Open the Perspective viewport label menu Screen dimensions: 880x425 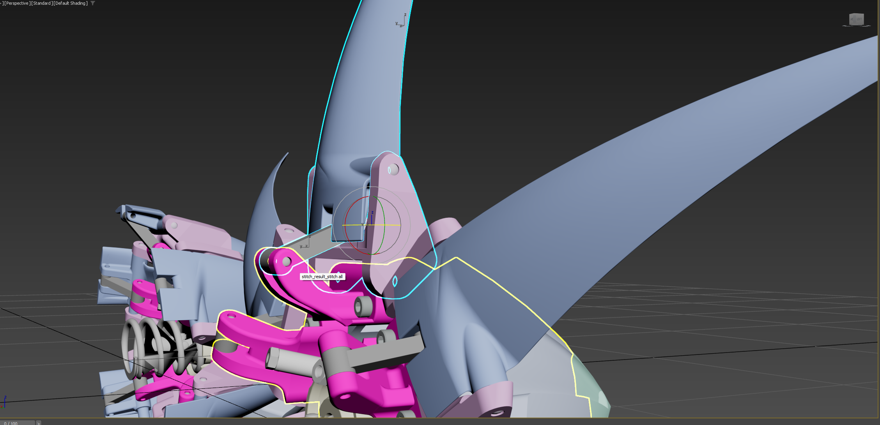[x=17, y=3]
